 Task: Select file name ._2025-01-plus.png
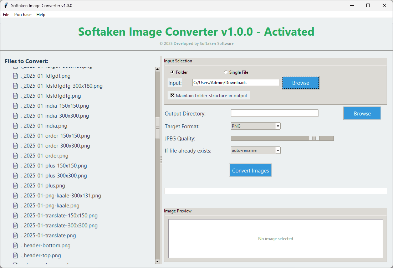43,186
